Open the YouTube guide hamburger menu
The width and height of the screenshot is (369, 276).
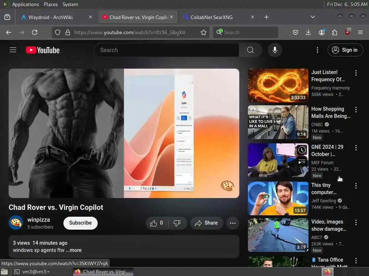point(13,50)
